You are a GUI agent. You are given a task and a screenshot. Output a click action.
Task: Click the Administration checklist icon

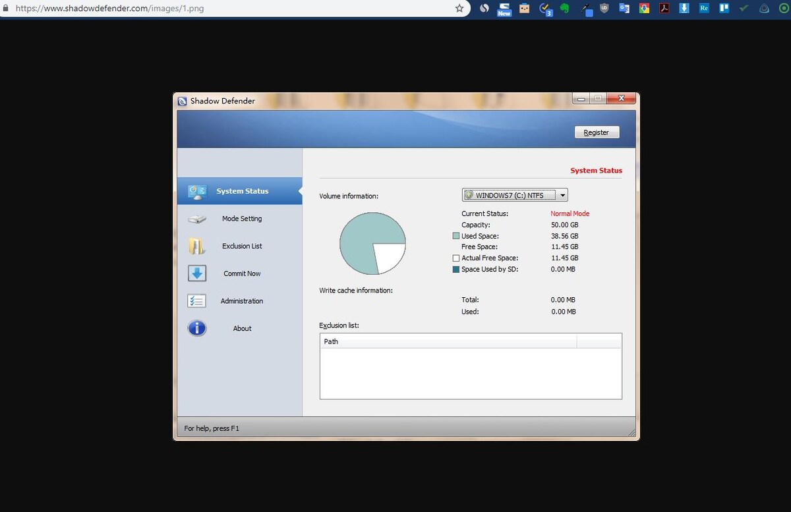pyautogui.click(x=197, y=301)
